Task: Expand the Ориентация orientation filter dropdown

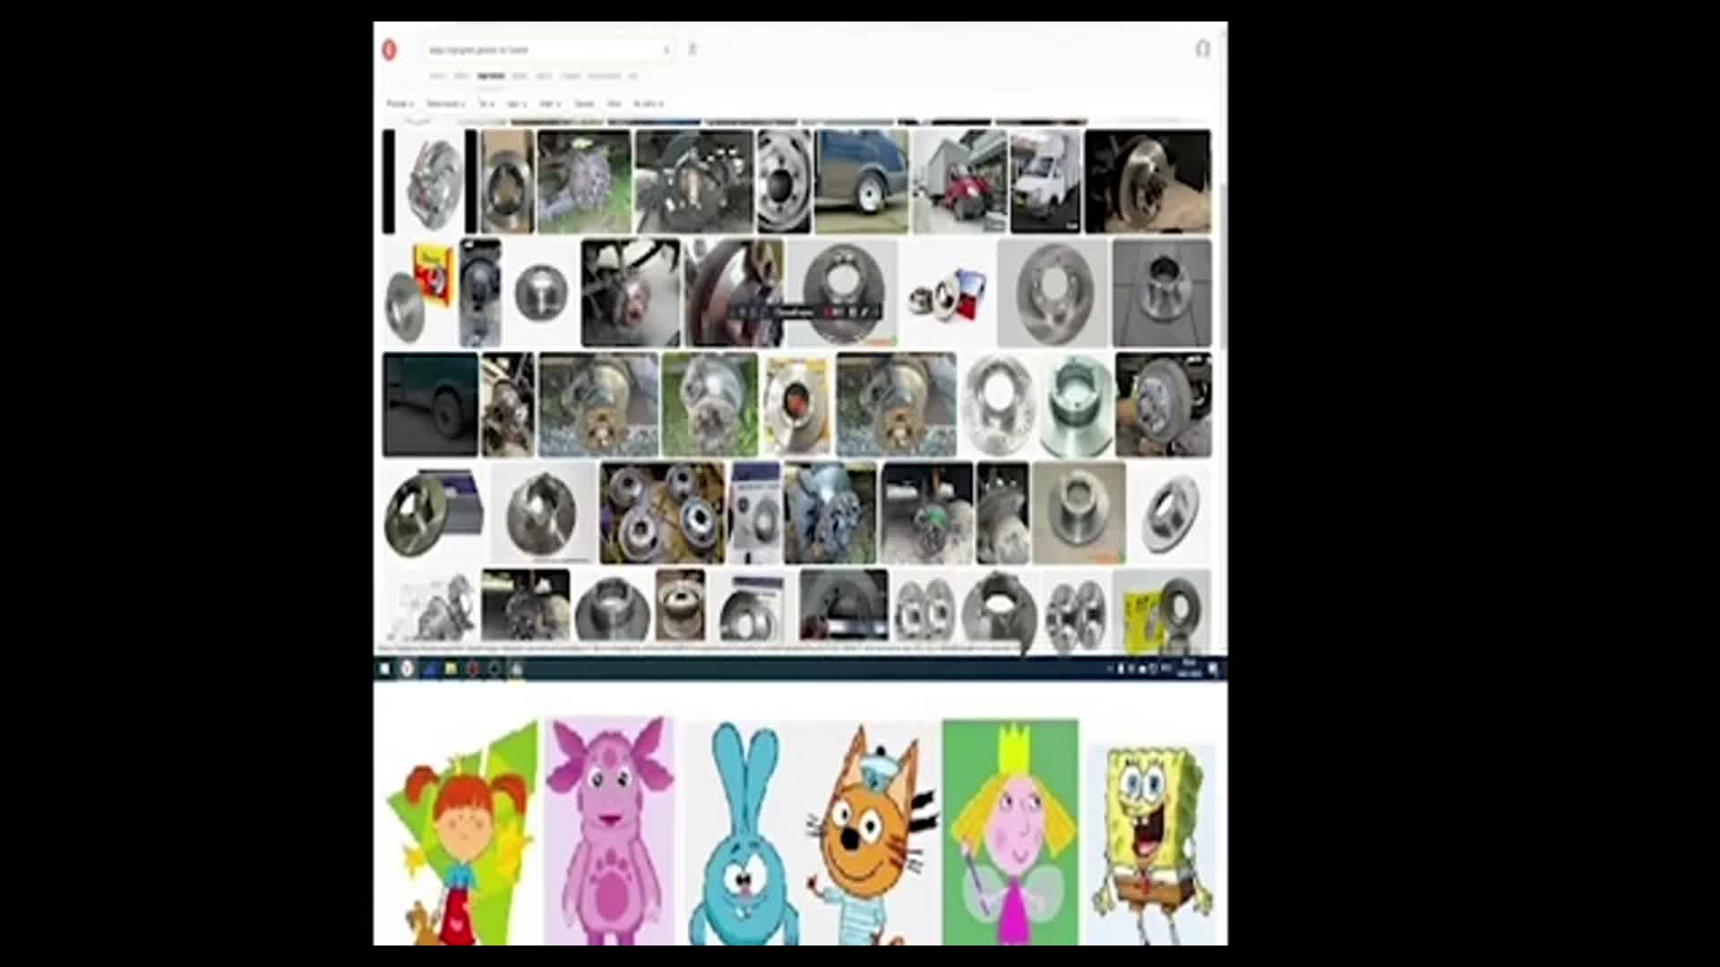Action: point(445,104)
